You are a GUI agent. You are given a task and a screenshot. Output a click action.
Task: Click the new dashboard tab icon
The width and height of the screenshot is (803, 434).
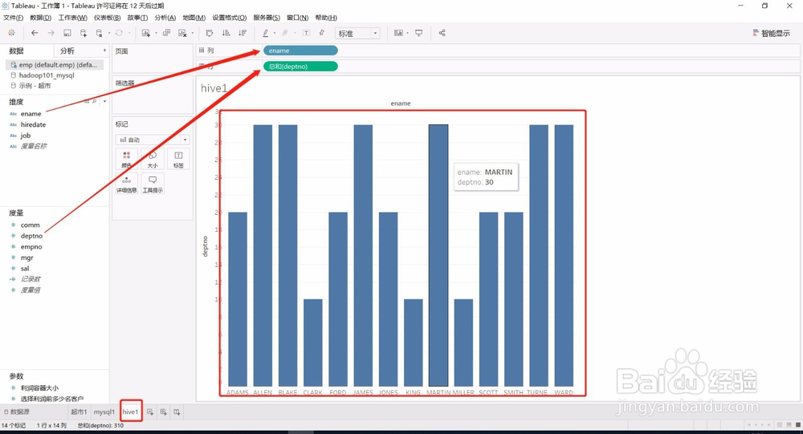click(x=163, y=412)
